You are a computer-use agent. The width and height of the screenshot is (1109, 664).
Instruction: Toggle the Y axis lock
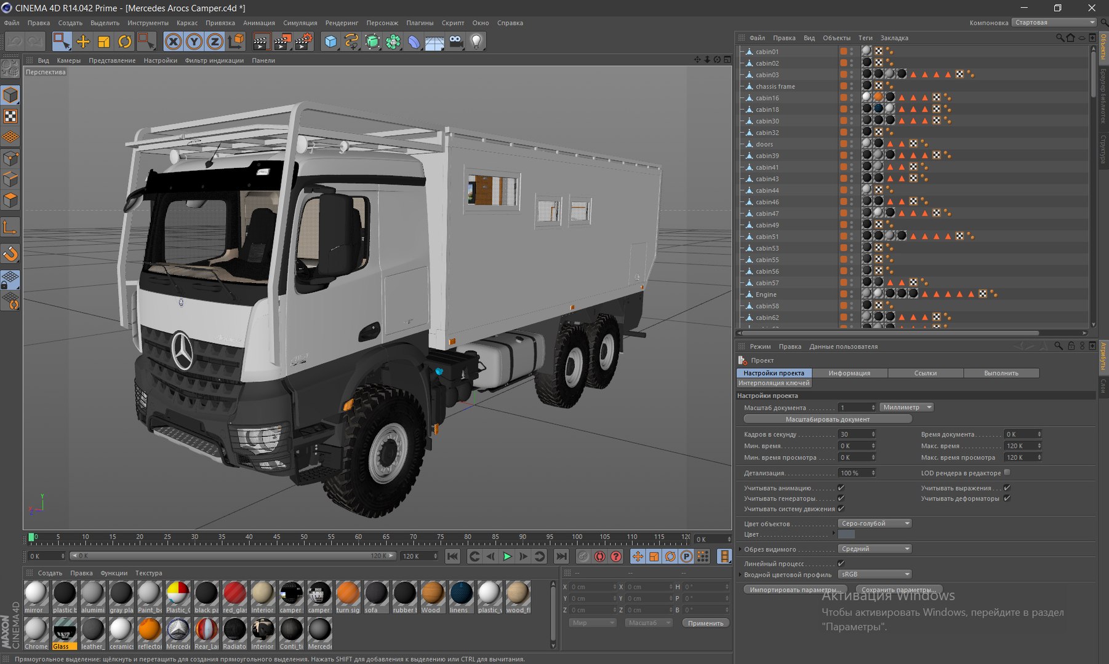pyautogui.click(x=194, y=41)
